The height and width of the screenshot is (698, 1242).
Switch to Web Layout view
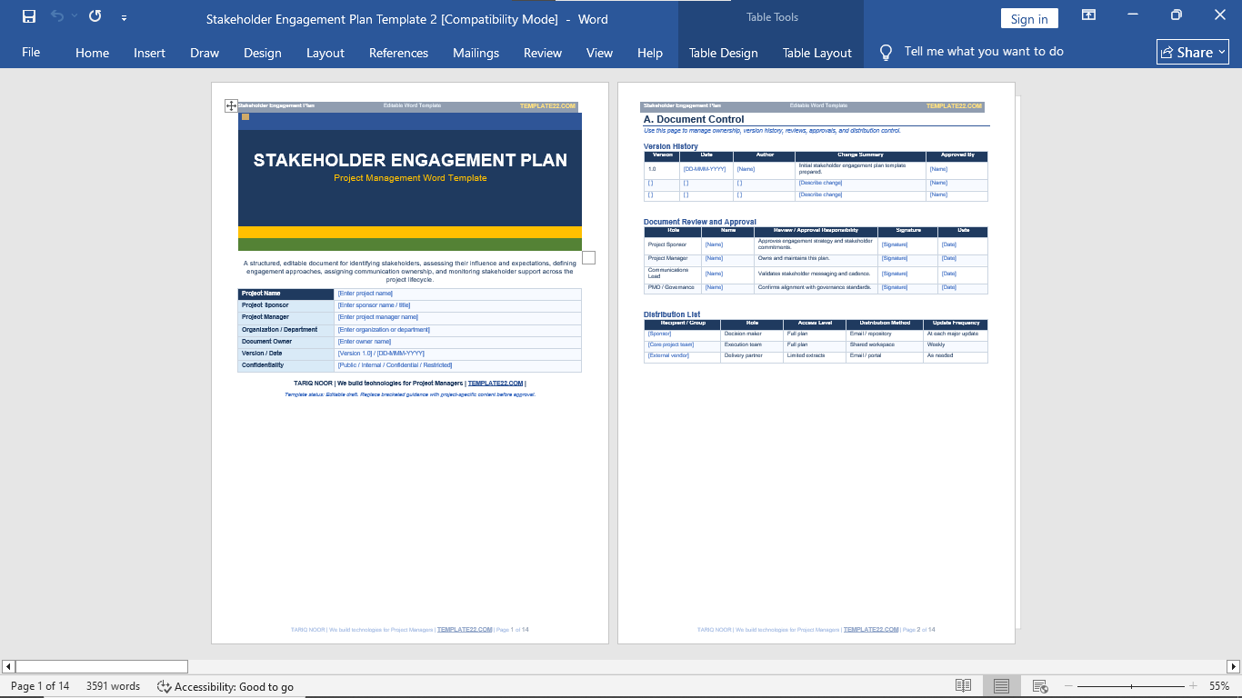coord(1040,686)
